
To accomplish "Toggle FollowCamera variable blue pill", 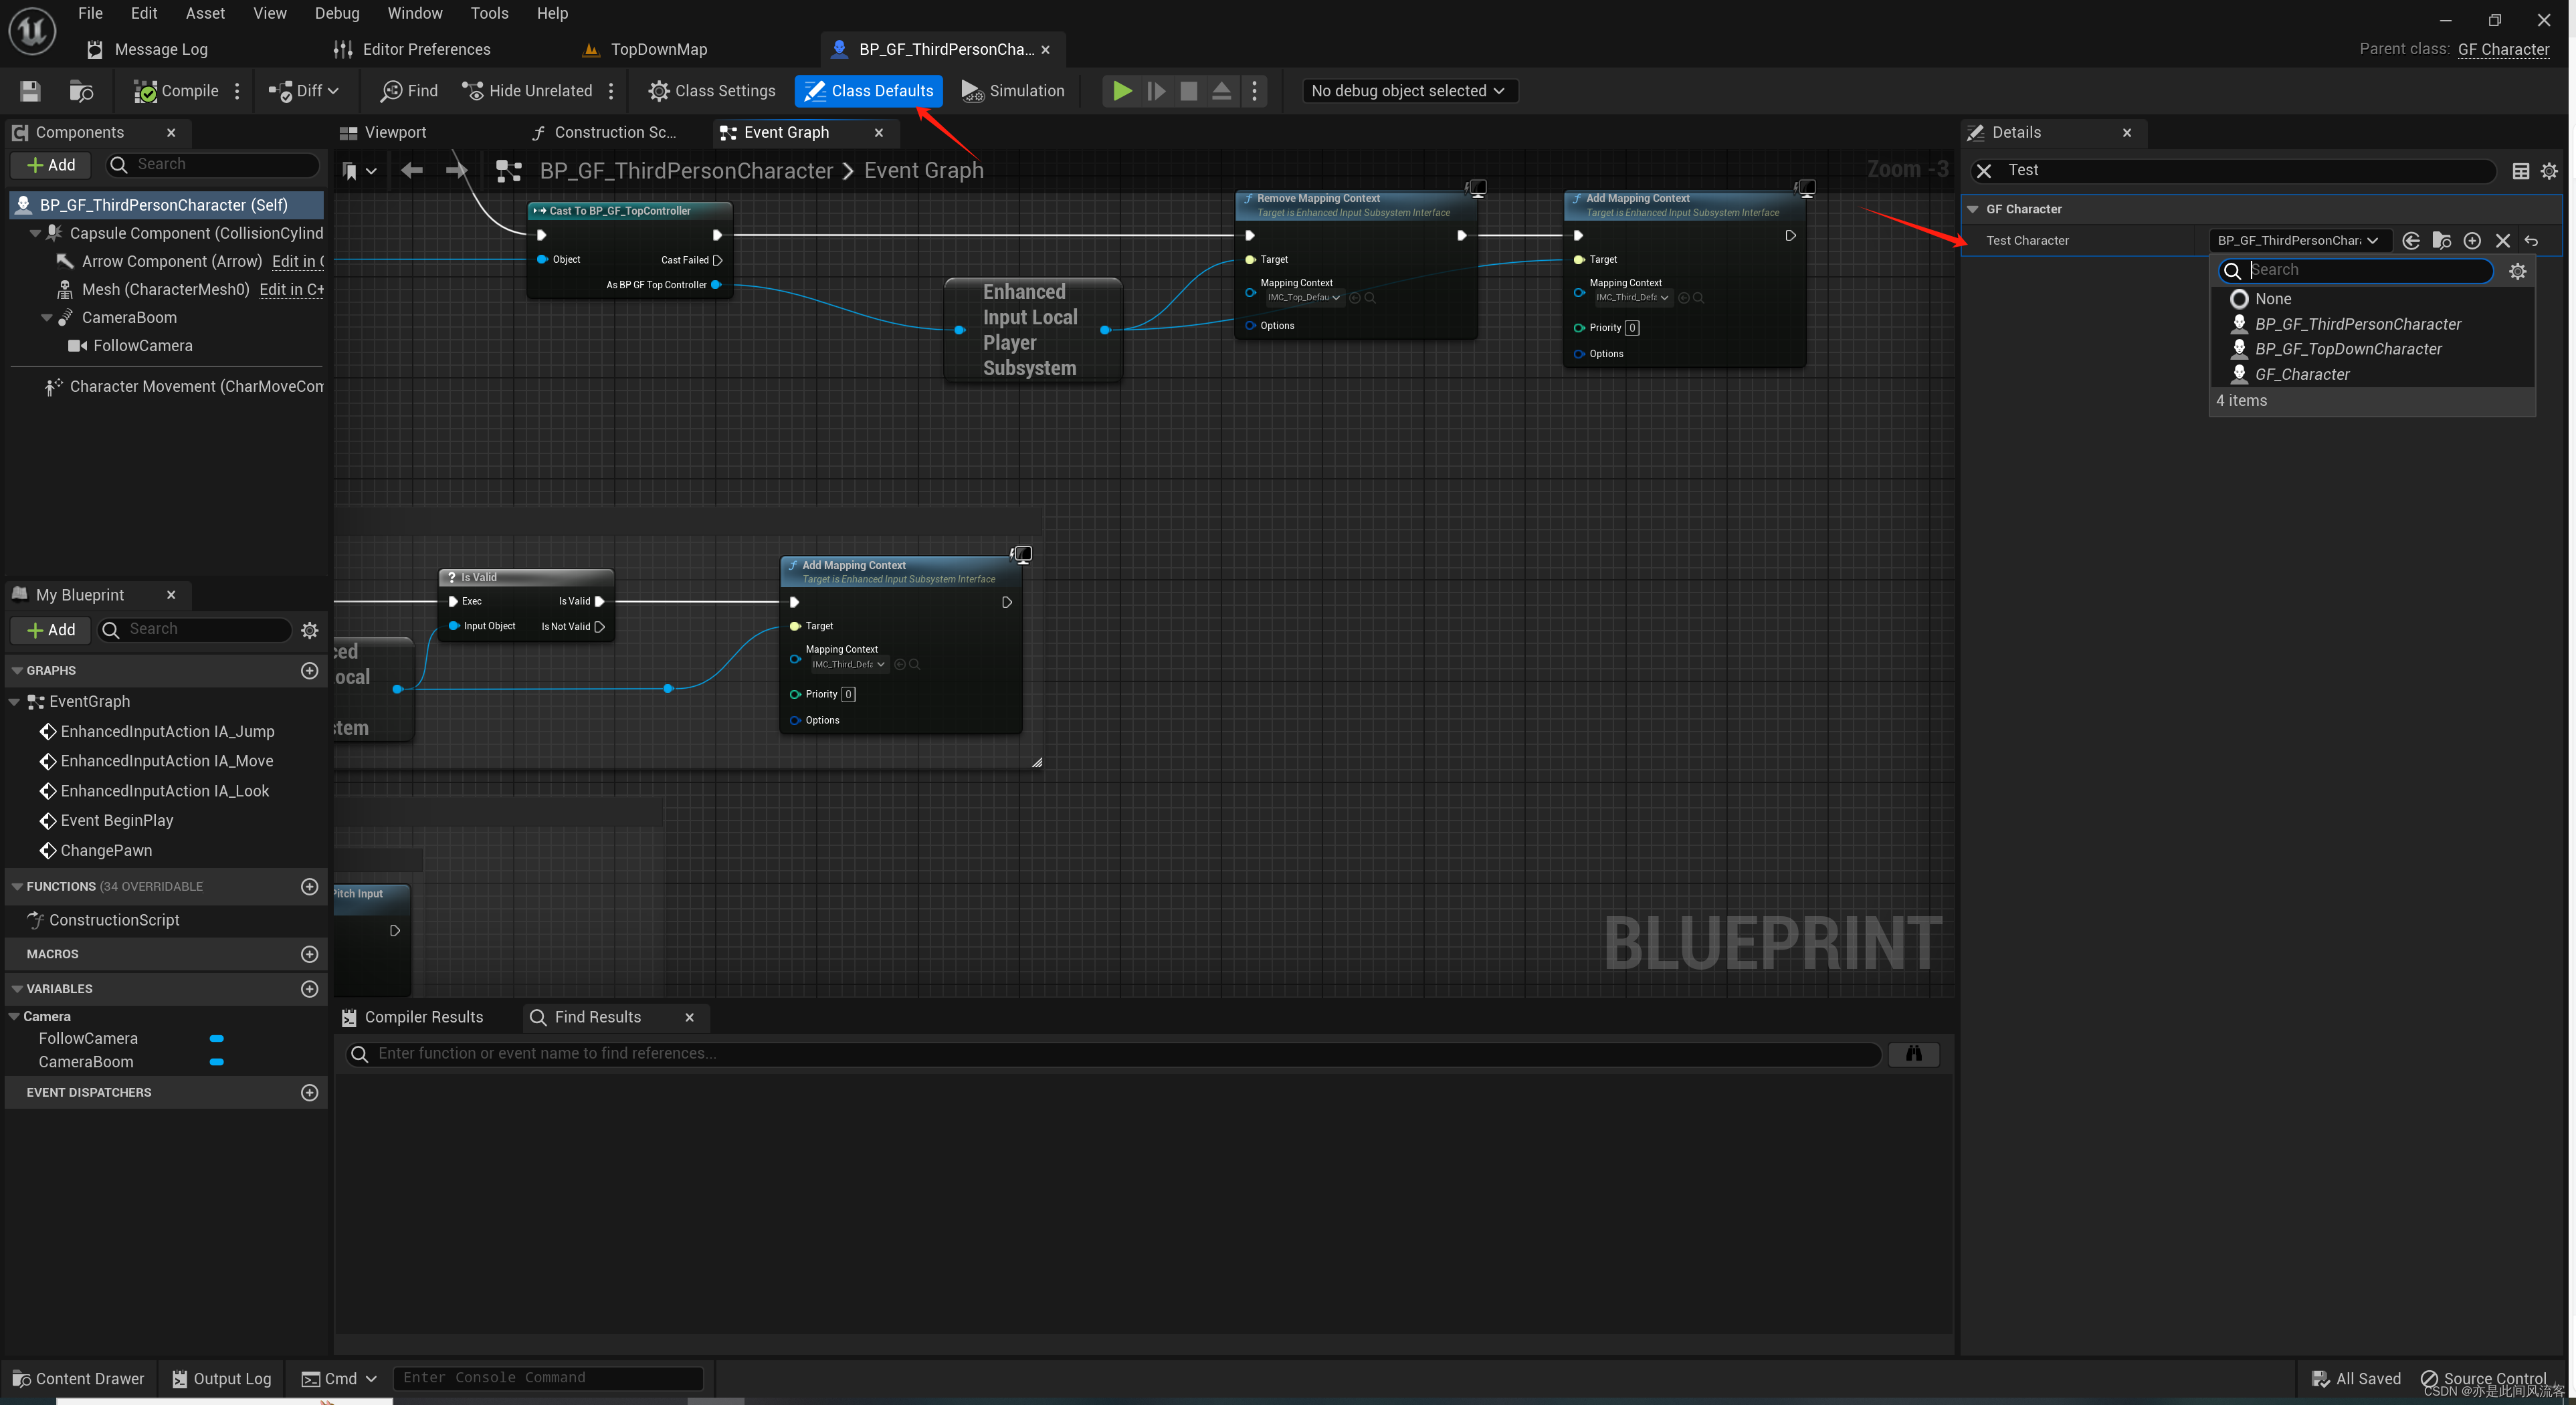I will click(x=216, y=1038).
